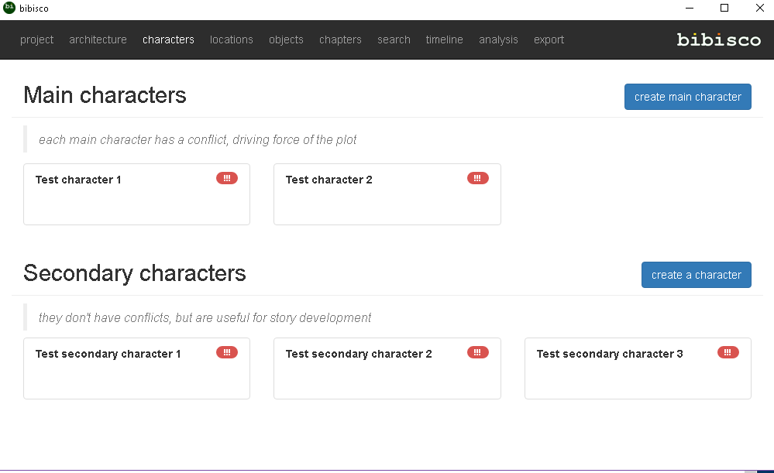Click red badge on Test secondary character 3
The image size is (774, 473).
pyautogui.click(x=728, y=352)
